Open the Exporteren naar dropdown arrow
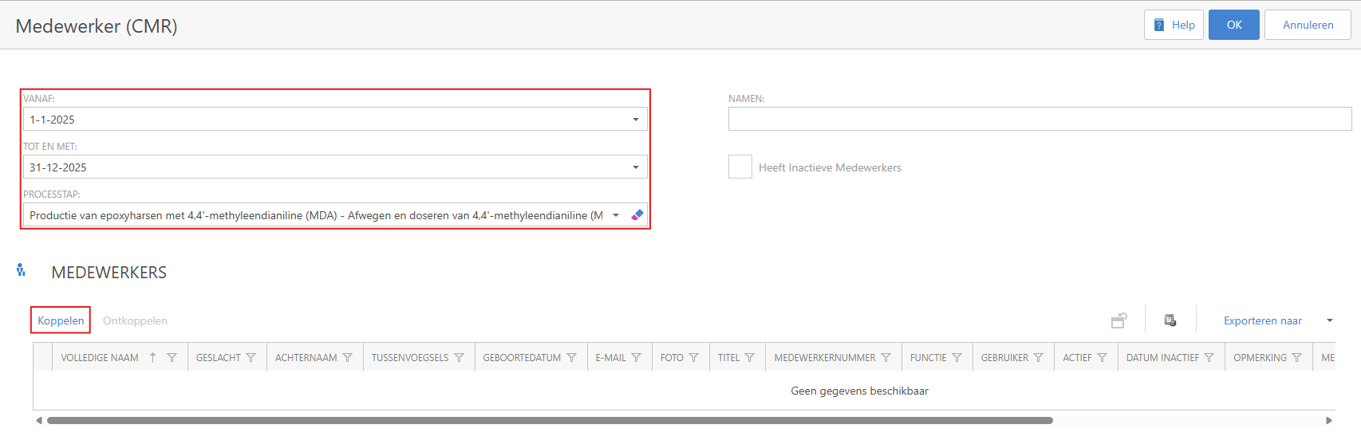The width and height of the screenshot is (1361, 448). coord(1330,320)
